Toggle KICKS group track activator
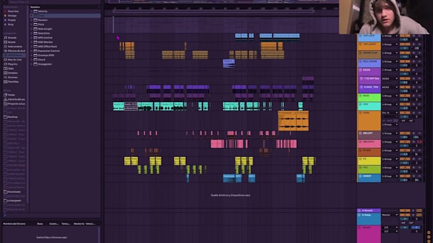433x243 pixels. [405, 70]
